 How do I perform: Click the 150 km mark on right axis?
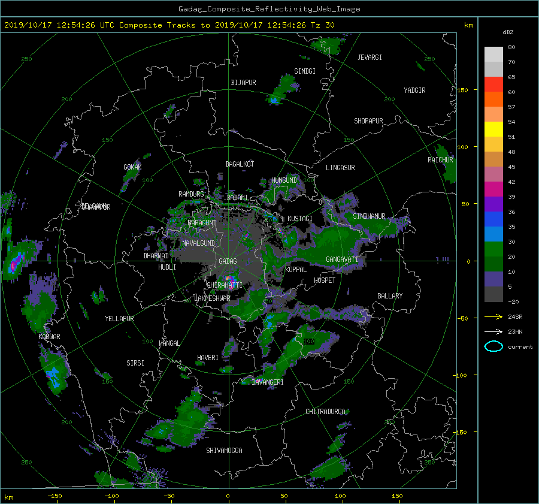point(463,90)
